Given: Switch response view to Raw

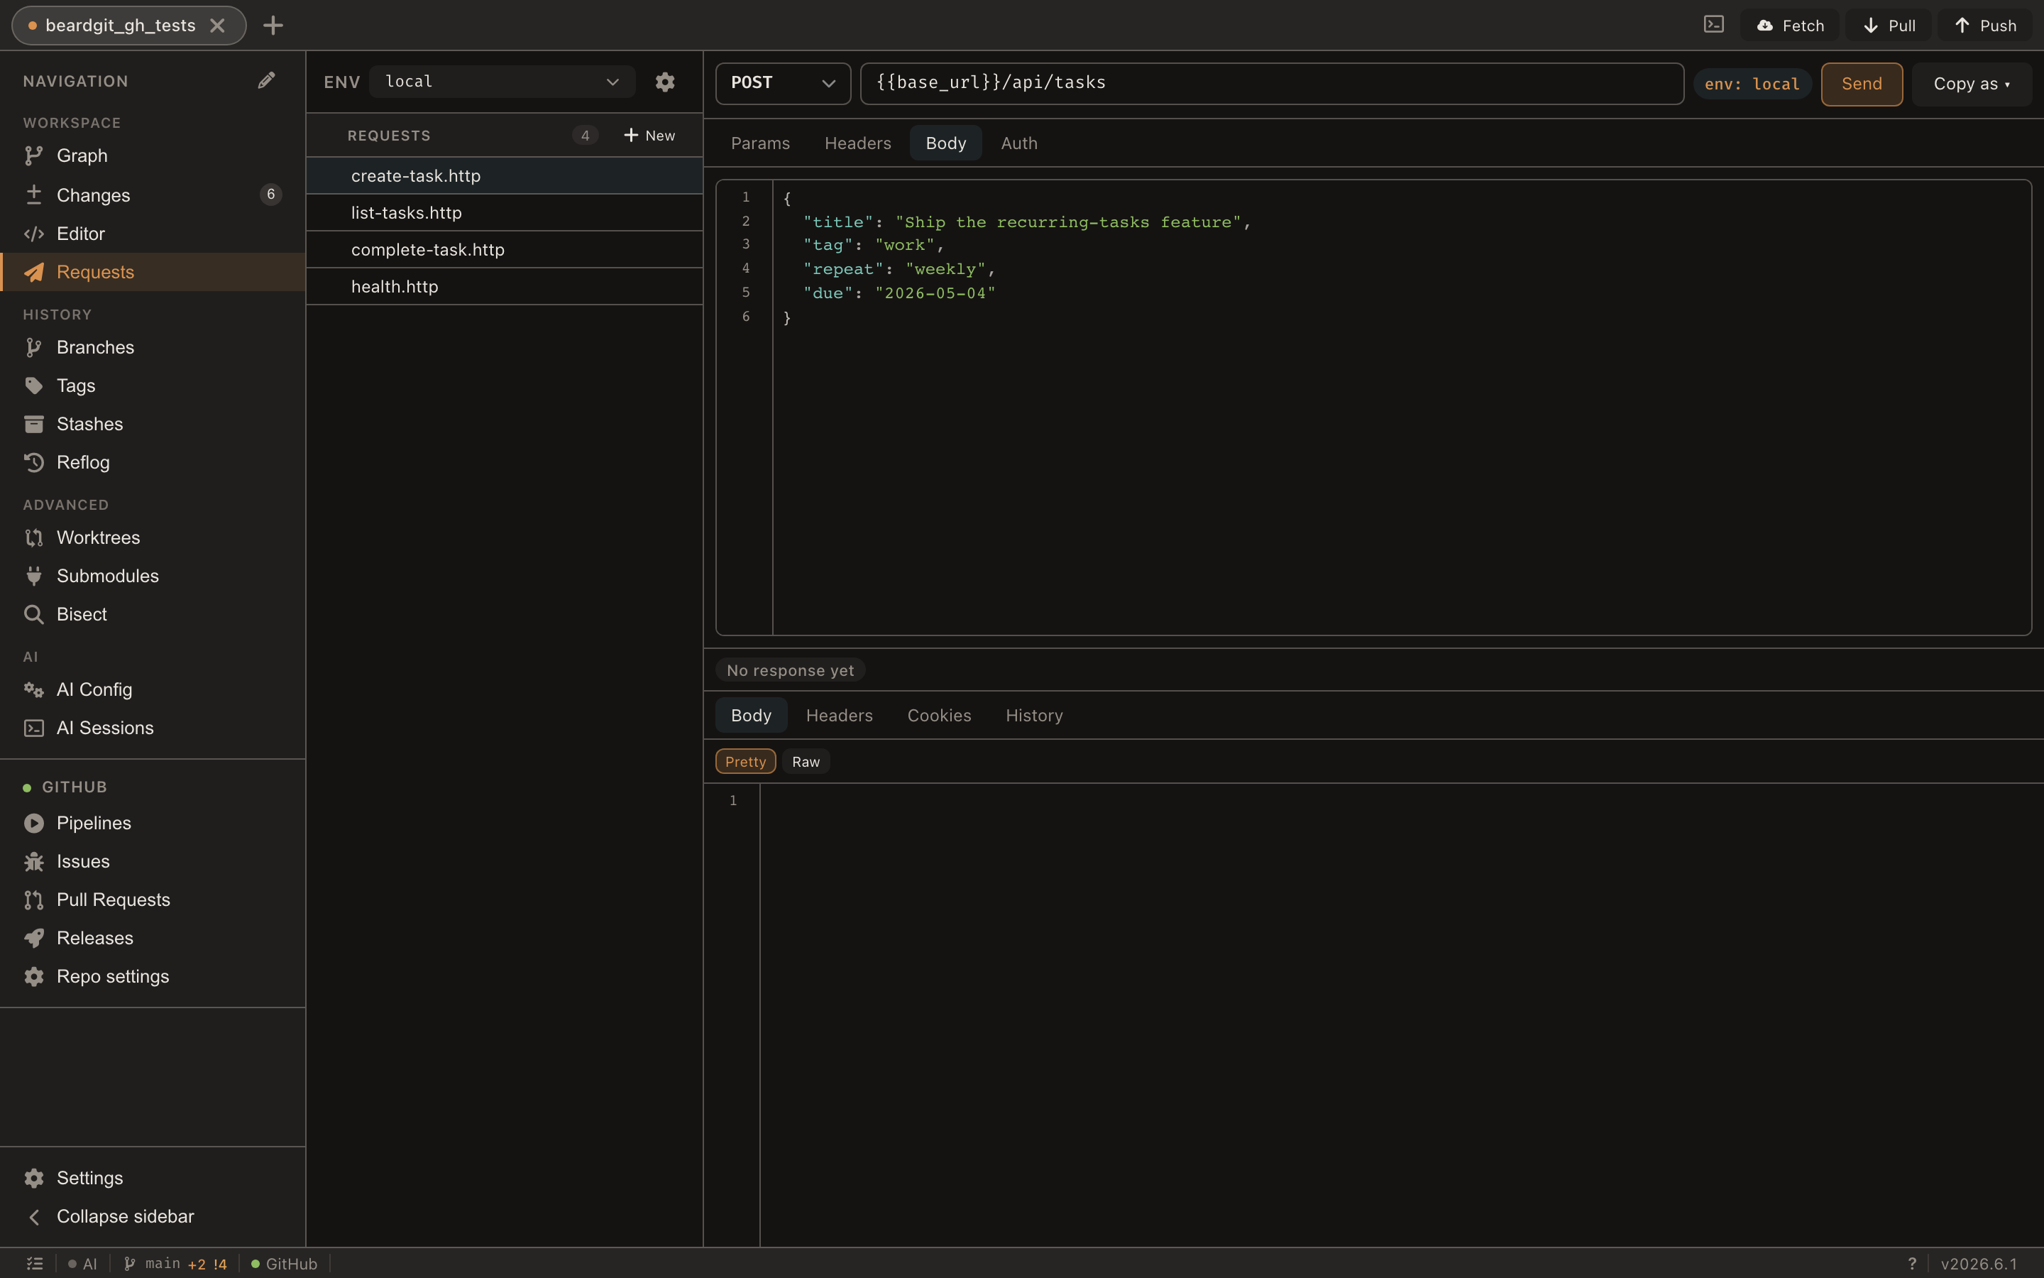Looking at the screenshot, I should 806,762.
